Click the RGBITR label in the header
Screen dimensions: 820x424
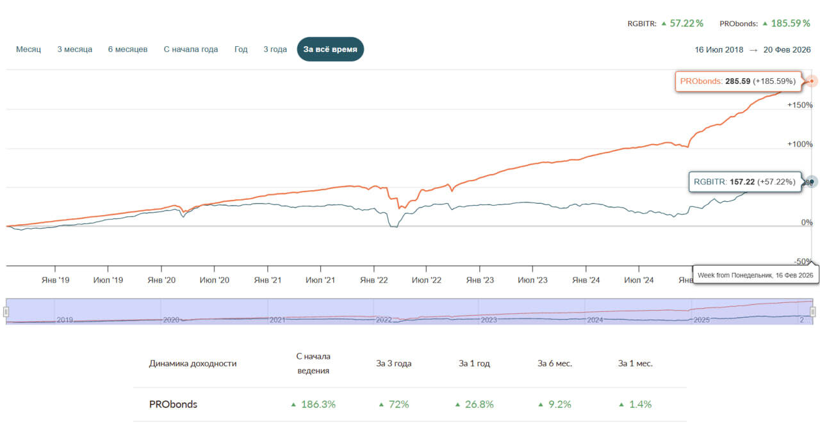coord(642,24)
